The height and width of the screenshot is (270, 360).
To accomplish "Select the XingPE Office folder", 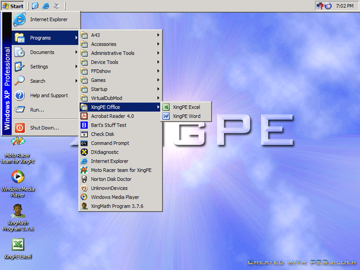I will (120, 107).
